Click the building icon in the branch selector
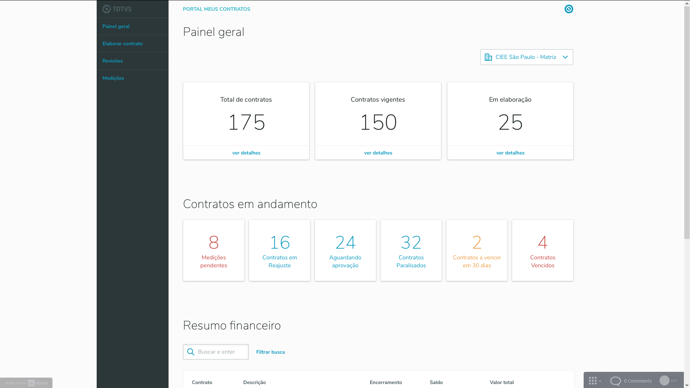 [x=488, y=57]
